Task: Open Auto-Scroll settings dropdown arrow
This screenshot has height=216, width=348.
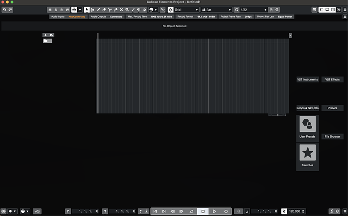Action: 80,10
